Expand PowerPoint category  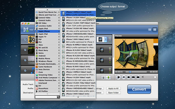tap(48, 88)
